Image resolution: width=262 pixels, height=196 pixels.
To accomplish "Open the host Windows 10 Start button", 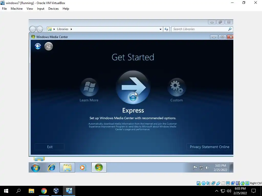I will point(6,191).
